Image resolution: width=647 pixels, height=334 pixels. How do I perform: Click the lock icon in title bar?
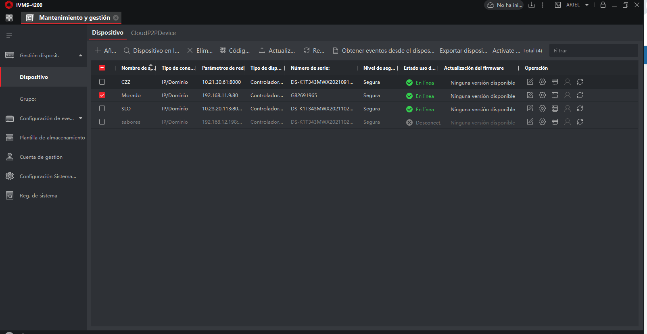[603, 5]
